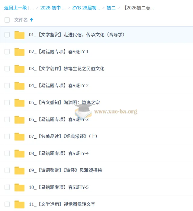Select checkbox for 10_【易错题专项】春S班TY-5
Screen dimensions: 193x211
tap(7, 187)
